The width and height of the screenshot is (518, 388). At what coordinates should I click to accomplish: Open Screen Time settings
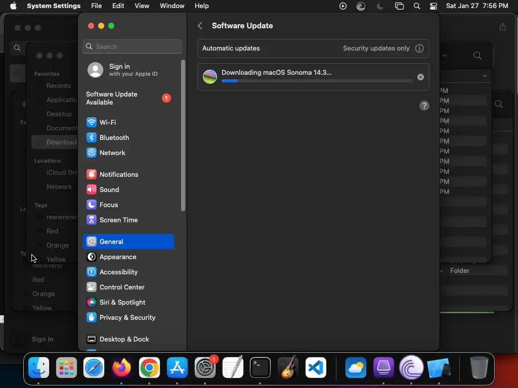pos(128,220)
